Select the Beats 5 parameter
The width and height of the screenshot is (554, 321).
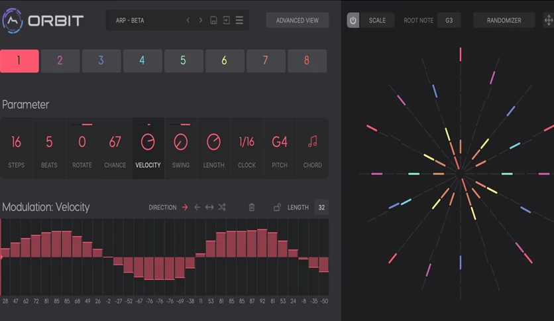(49, 148)
